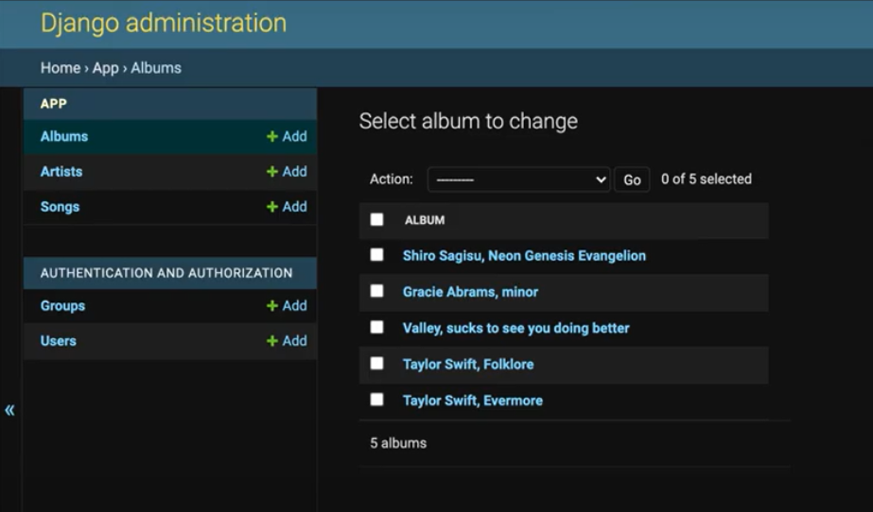
Task: Open album Shiro Sagisu, Neon Genesis Evangelion
Action: coord(524,256)
